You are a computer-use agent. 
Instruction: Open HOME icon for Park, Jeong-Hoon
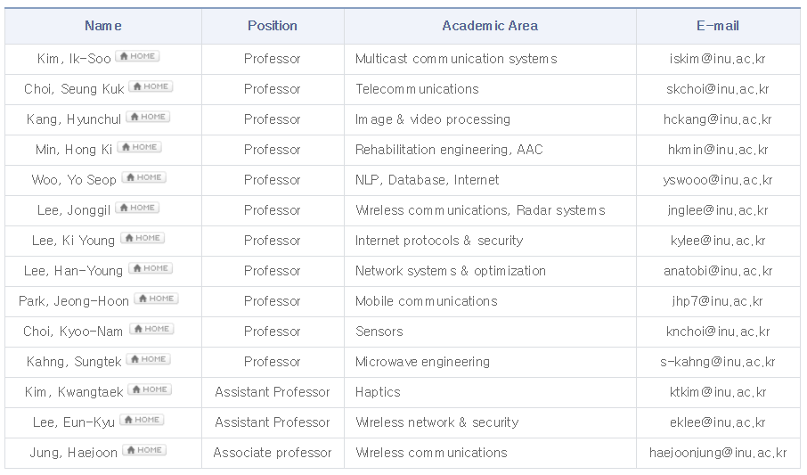coord(157,299)
